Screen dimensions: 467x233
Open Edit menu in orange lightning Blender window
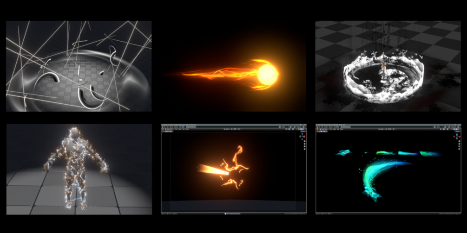pyautogui.click(x=167, y=127)
